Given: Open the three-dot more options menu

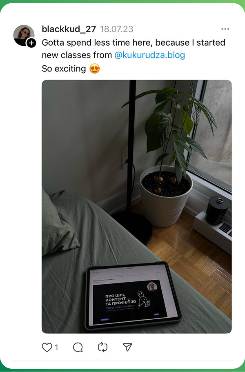Looking at the screenshot, I should coord(225,29).
